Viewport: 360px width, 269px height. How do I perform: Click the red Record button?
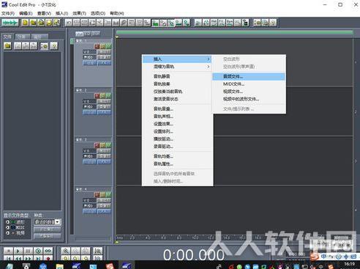click(x=48, y=258)
